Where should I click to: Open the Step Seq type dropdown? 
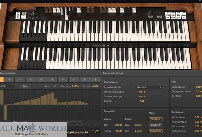pos(7,86)
